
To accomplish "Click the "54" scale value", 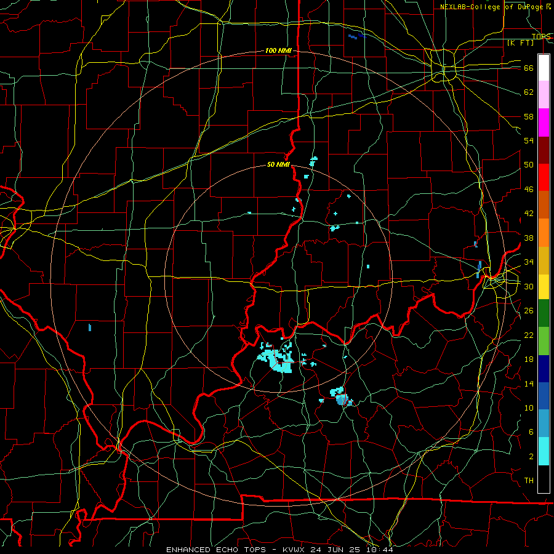I will (x=529, y=141).
